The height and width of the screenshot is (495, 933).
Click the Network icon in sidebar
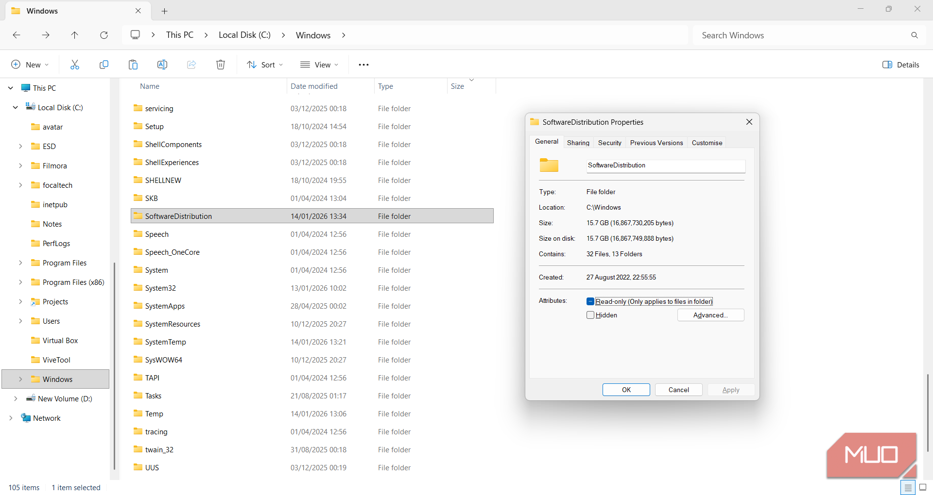click(26, 418)
